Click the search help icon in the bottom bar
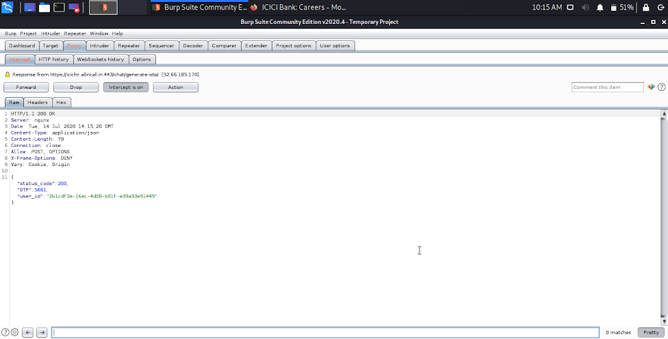The height and width of the screenshot is (339, 668). coord(5,332)
